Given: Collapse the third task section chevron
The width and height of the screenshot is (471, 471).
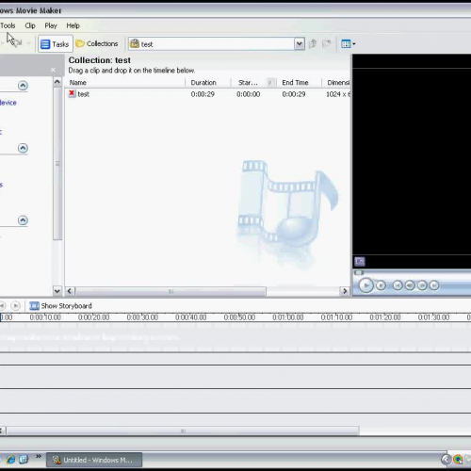Looking at the screenshot, I should tap(23, 220).
